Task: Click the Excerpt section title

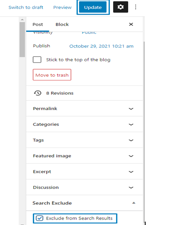Action: [42, 172]
